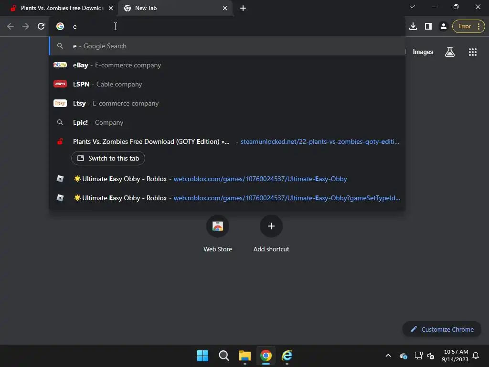Open the side panel icon

tap(428, 27)
